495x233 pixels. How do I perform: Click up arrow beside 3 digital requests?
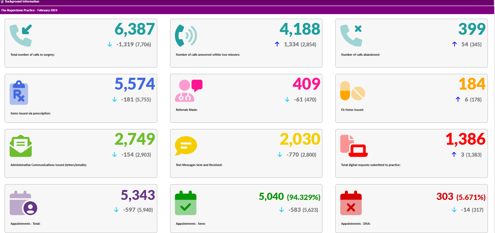coord(454,155)
